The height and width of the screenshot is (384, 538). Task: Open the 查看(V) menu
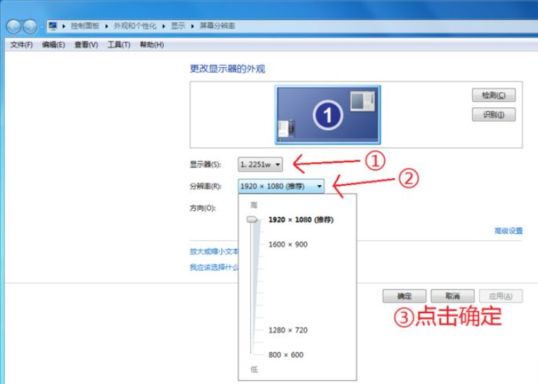(86, 45)
